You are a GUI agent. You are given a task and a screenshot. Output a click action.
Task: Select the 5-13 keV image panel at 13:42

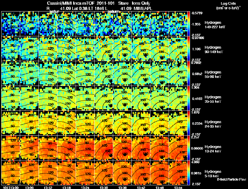click(141, 173)
